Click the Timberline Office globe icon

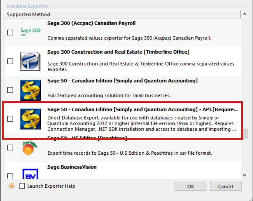30,61
